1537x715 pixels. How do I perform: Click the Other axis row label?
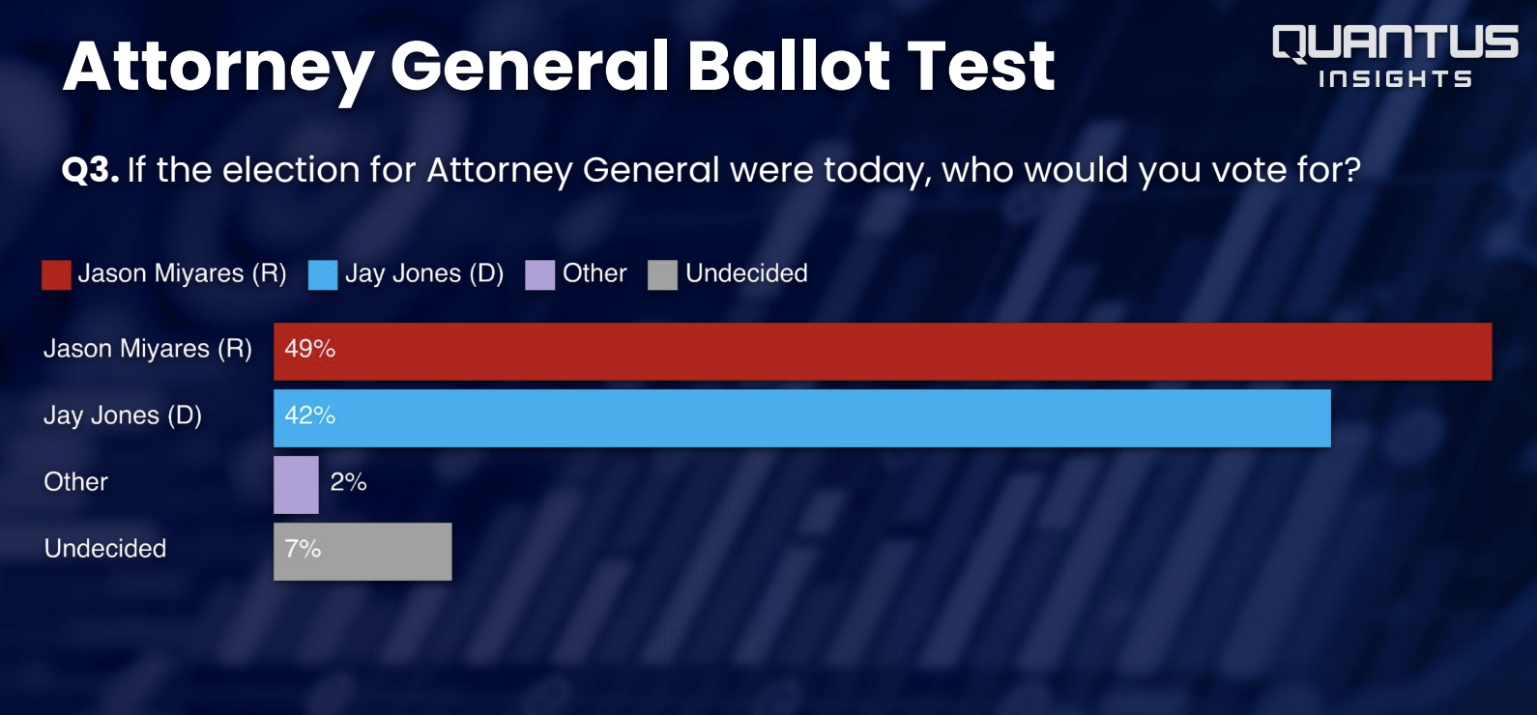click(x=76, y=482)
